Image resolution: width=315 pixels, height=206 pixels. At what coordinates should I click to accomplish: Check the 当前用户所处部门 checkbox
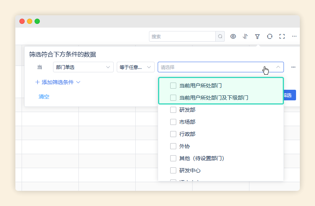pos(173,86)
